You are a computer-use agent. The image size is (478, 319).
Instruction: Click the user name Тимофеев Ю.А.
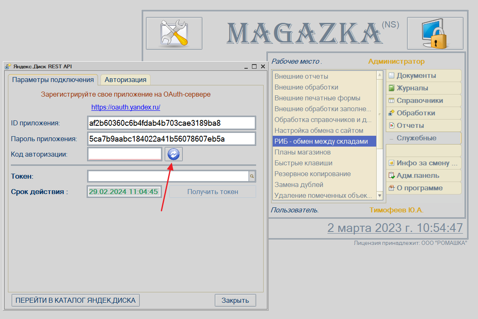396,210
